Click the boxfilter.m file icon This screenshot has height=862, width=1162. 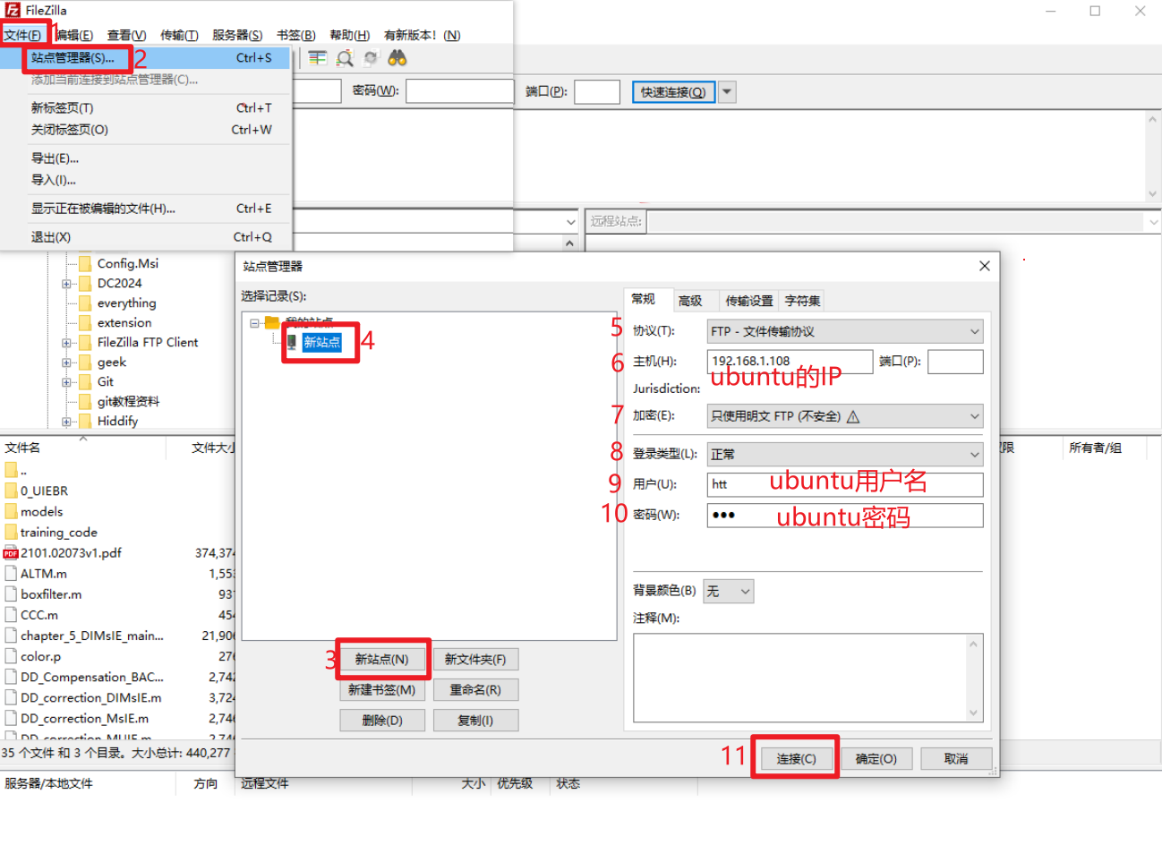[11, 594]
